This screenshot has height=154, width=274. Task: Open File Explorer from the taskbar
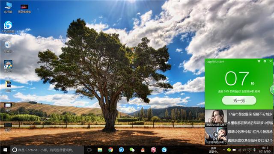click(100, 150)
